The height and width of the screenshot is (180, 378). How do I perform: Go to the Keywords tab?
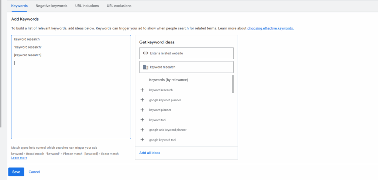click(19, 6)
